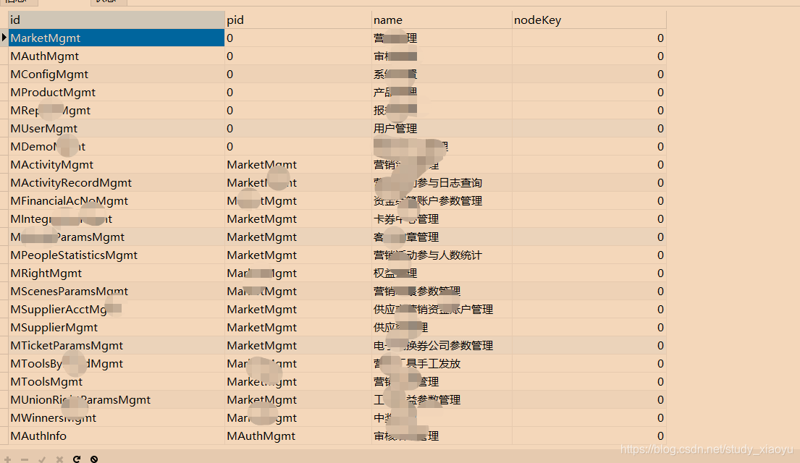Discard changes with the X icon
This screenshot has width=800, height=463.
point(59,459)
